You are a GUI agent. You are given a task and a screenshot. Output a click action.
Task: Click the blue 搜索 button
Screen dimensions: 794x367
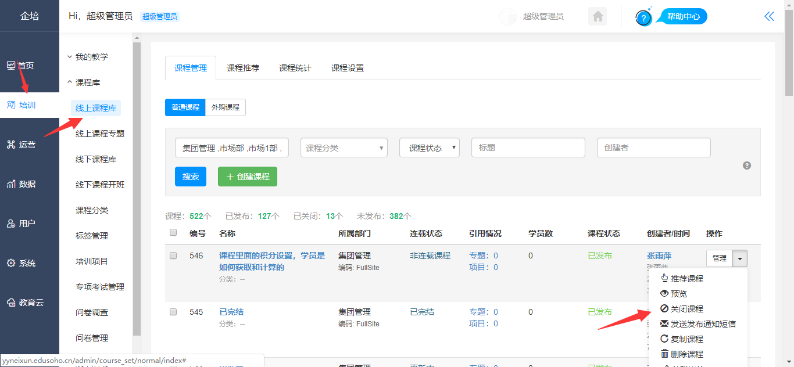click(x=190, y=177)
